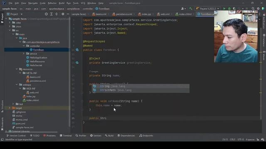The height and width of the screenshot is (149, 266).
Task: Choose StrictMath java.lang completion suggestion
Action: click(x=140, y=90)
